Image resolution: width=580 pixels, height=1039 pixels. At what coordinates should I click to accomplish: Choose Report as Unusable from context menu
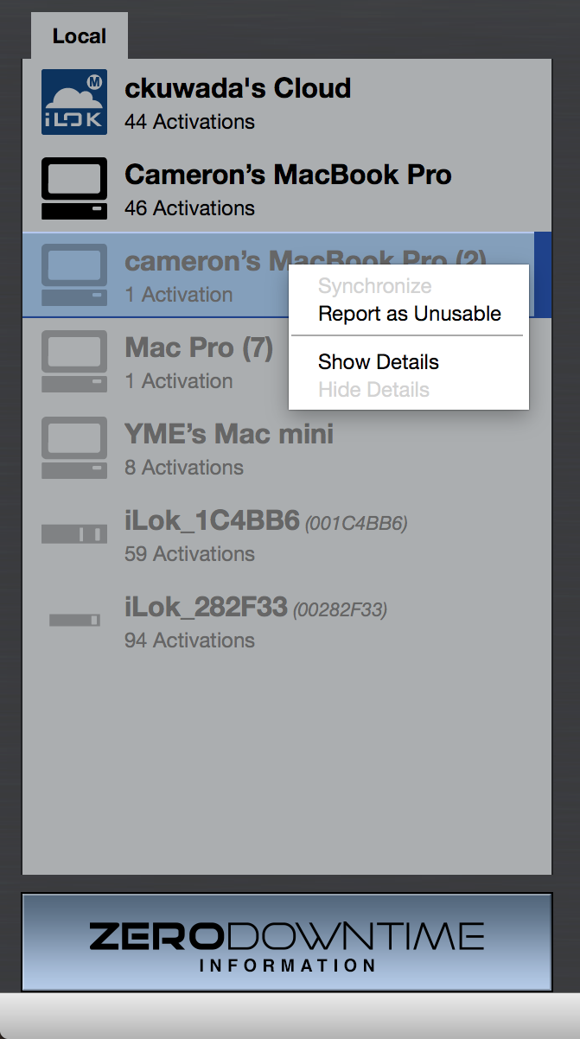click(410, 314)
